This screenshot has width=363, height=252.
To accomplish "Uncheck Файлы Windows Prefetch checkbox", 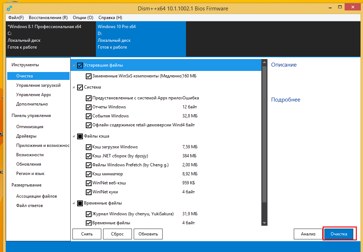I will tap(88, 165).
